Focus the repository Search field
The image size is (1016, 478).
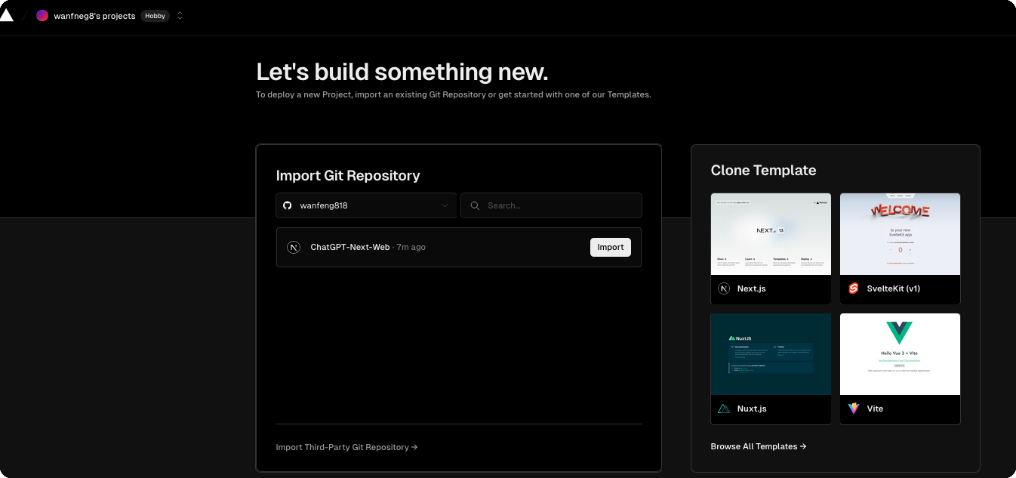click(551, 205)
